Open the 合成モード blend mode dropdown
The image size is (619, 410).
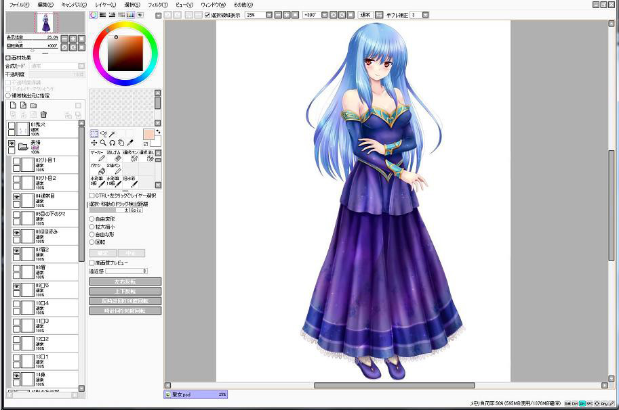tap(58, 66)
